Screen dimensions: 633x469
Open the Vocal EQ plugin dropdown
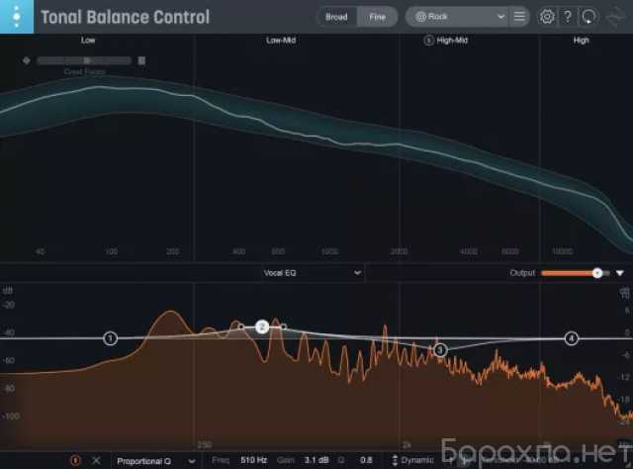[x=313, y=273]
